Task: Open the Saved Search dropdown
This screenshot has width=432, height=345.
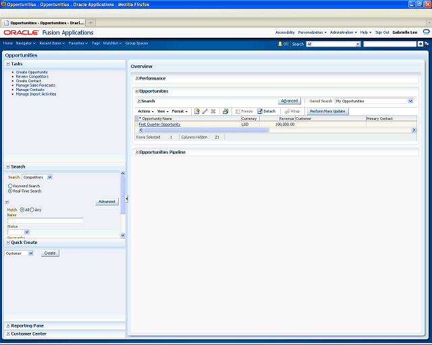Action: (410, 101)
